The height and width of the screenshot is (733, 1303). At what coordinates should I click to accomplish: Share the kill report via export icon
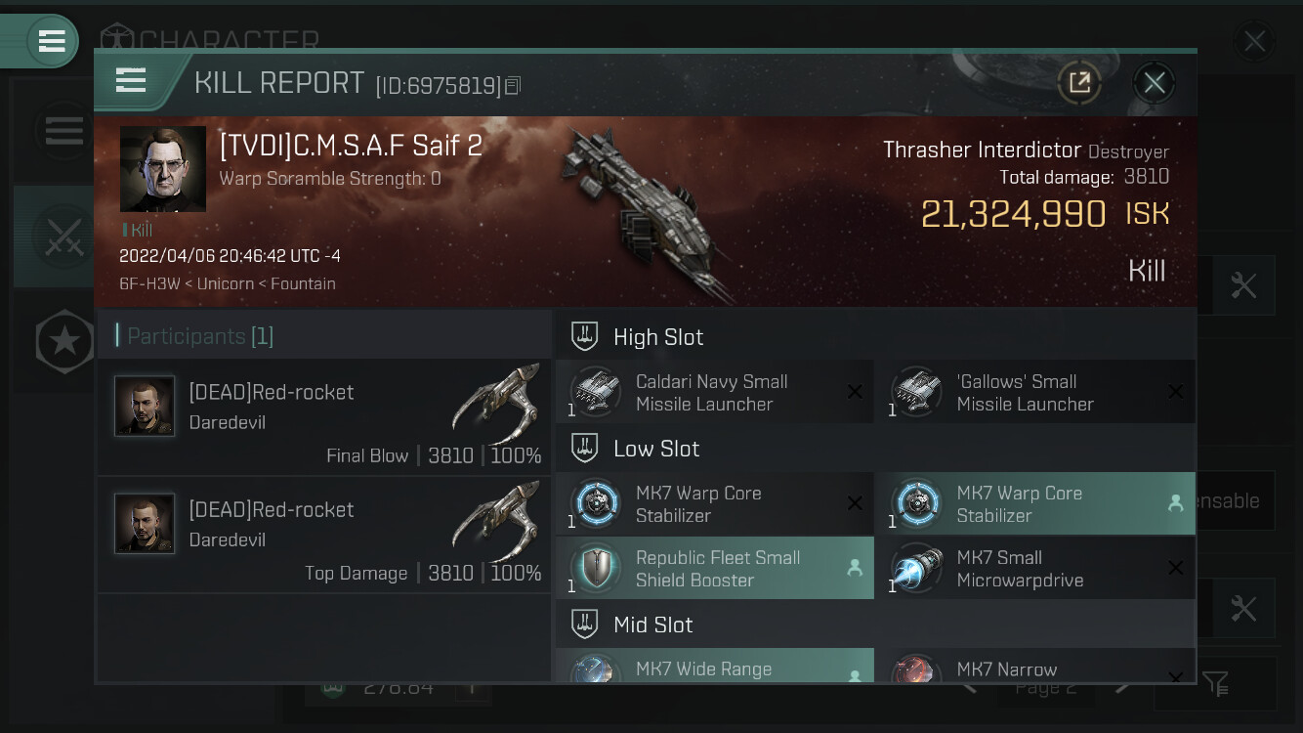point(1079,83)
